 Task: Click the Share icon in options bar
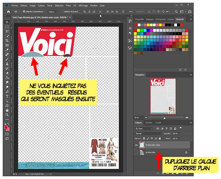[x=190, y=12]
